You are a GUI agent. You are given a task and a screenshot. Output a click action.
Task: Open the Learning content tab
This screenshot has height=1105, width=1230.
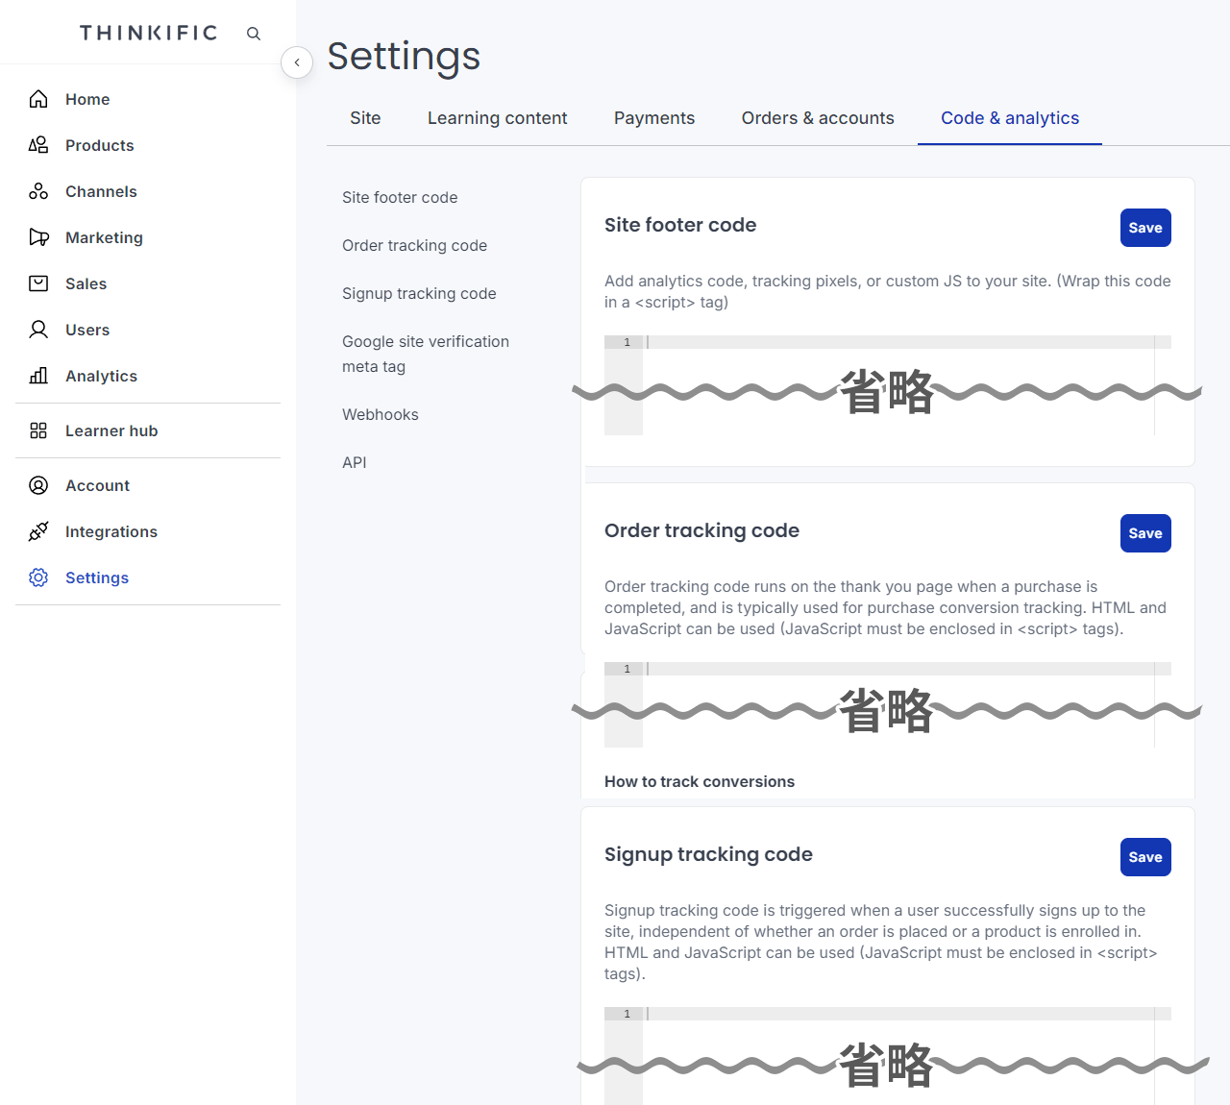(497, 118)
